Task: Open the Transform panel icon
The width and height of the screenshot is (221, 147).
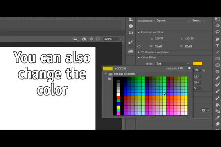Action: [131, 33]
